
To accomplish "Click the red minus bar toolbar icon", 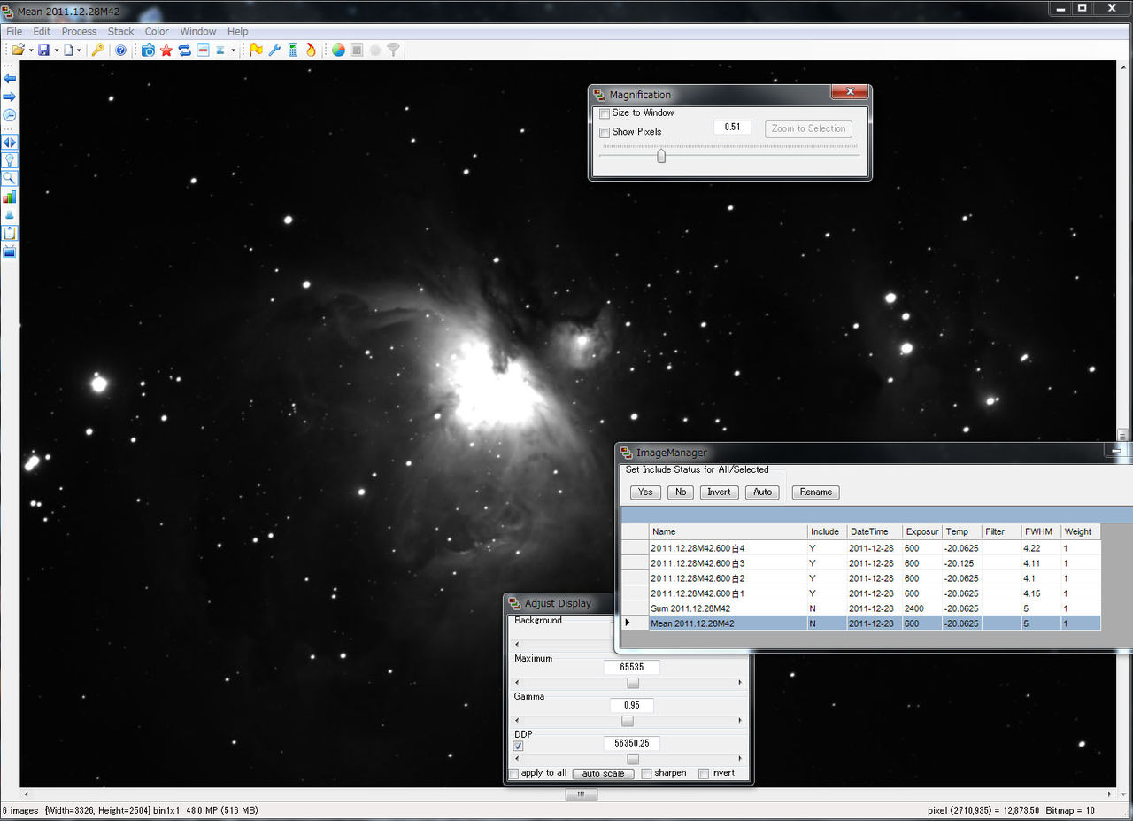I will [x=203, y=50].
